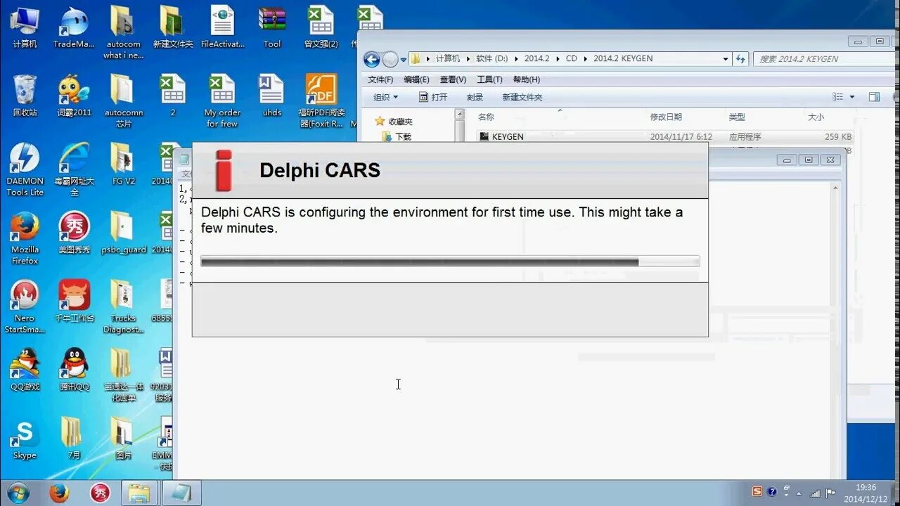The image size is (900, 506).
Task: Launch Nero StartSmart shortcut
Action: tap(25, 306)
